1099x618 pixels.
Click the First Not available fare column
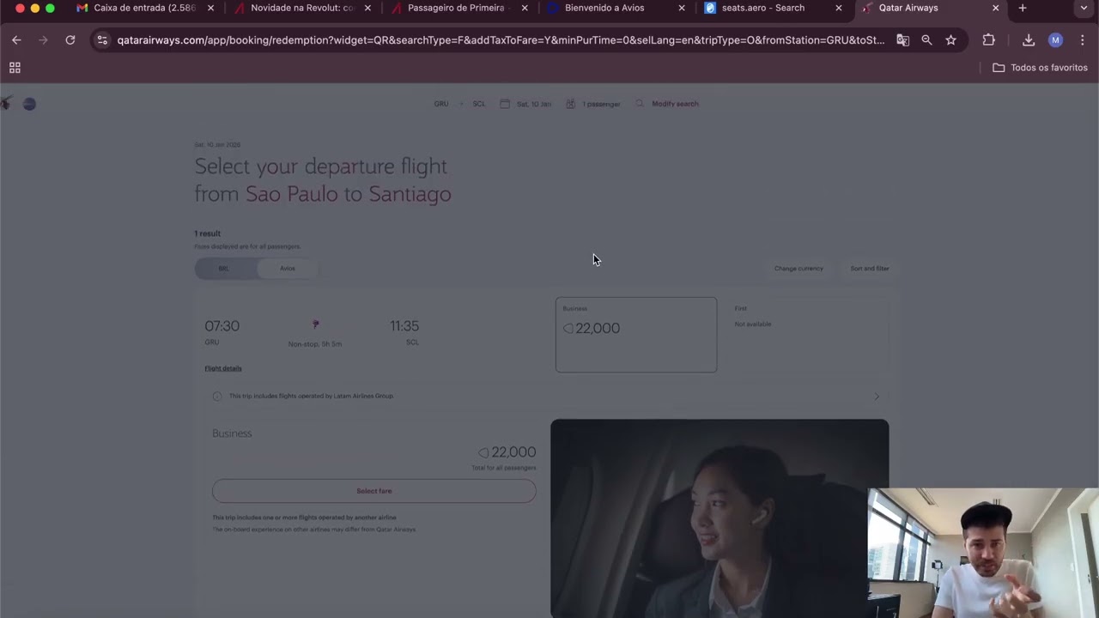tap(808, 335)
